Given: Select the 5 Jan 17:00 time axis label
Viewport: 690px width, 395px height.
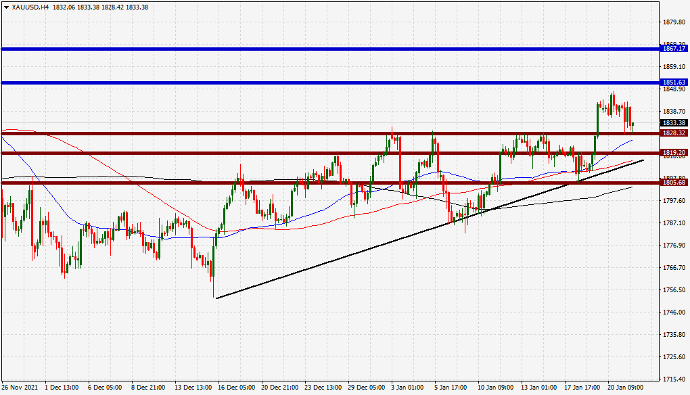Looking at the screenshot, I should [451, 388].
